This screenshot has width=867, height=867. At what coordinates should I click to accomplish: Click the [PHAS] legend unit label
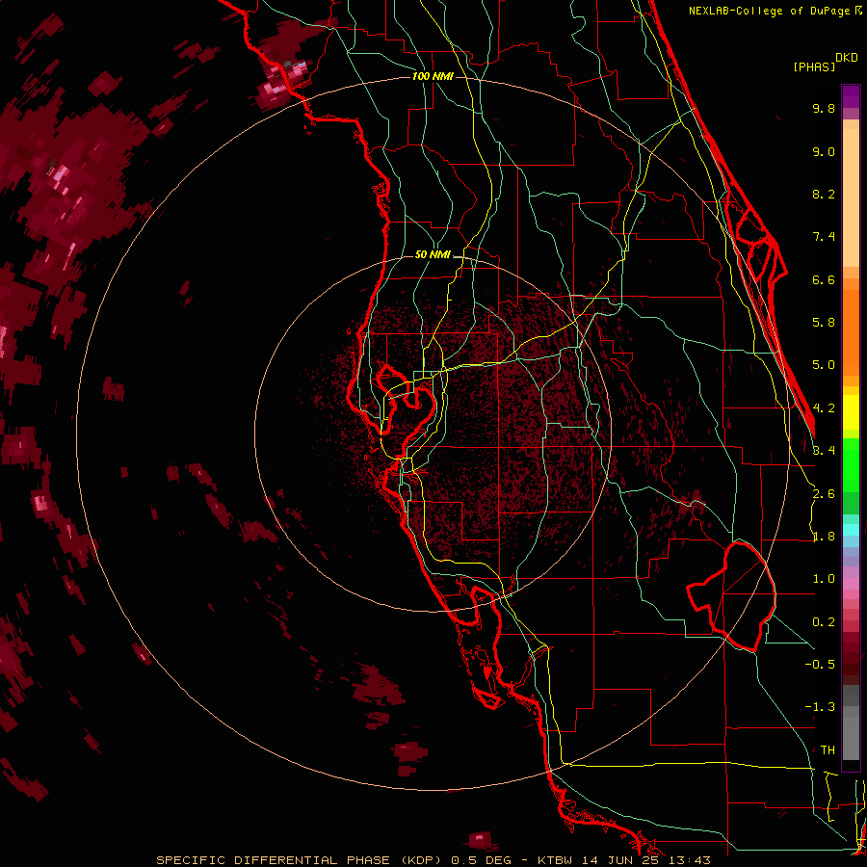click(814, 67)
